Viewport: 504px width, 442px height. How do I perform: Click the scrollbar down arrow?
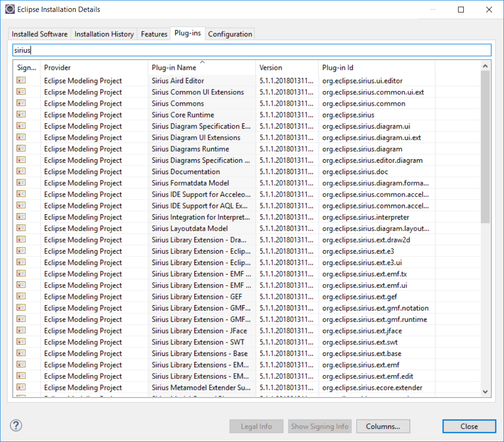485,392
